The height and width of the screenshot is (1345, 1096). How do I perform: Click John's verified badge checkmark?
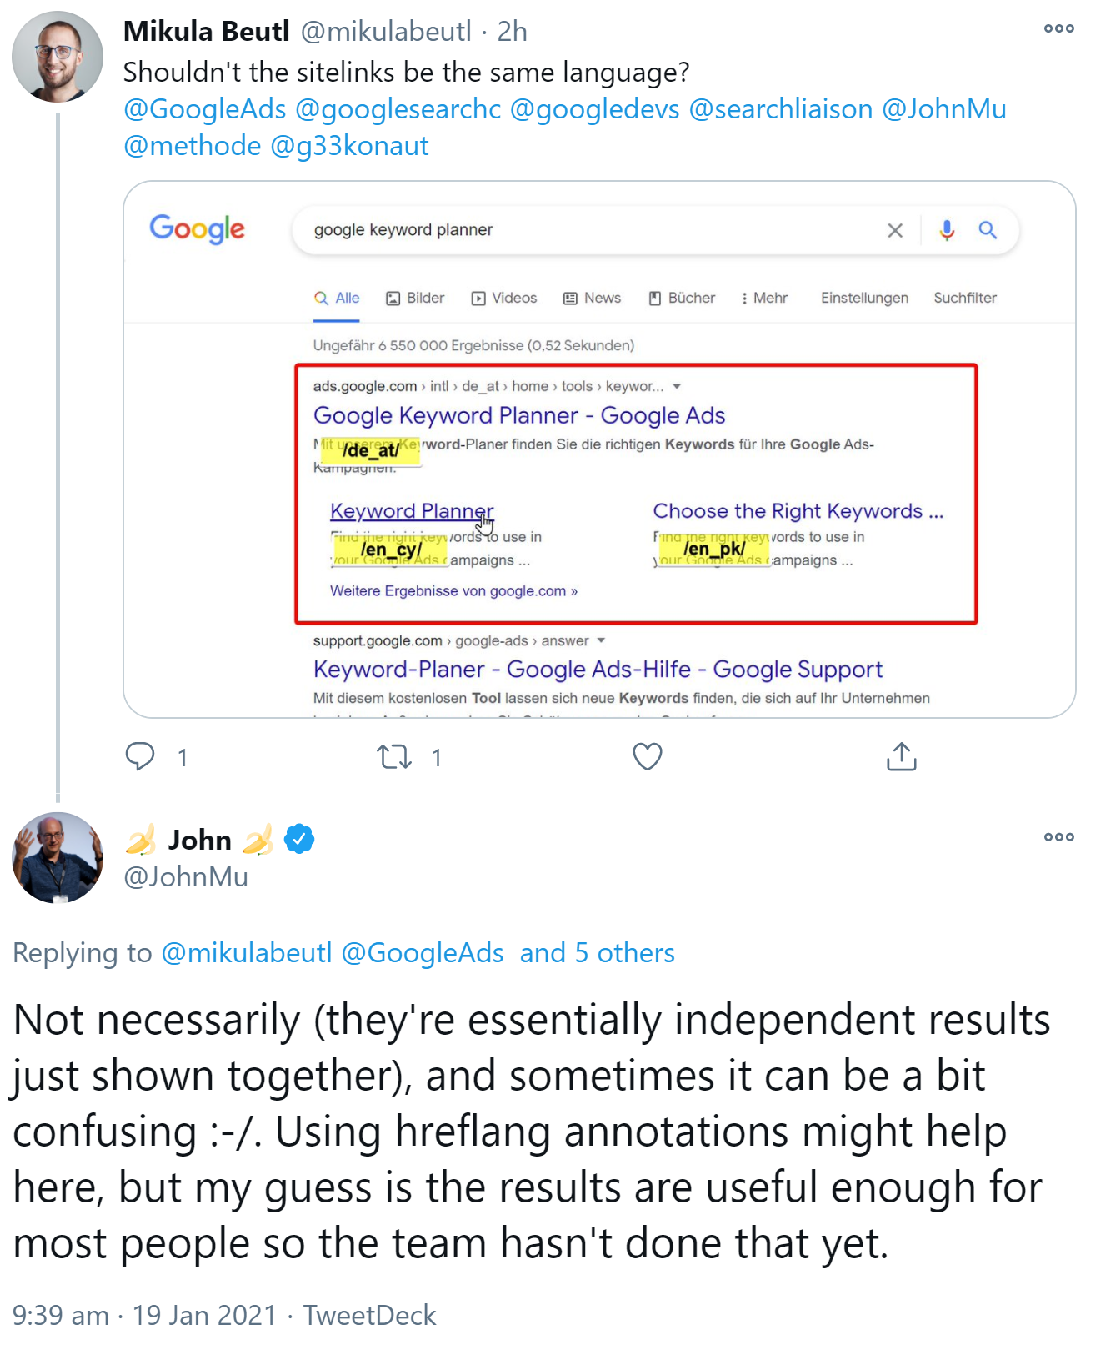pyautogui.click(x=298, y=840)
